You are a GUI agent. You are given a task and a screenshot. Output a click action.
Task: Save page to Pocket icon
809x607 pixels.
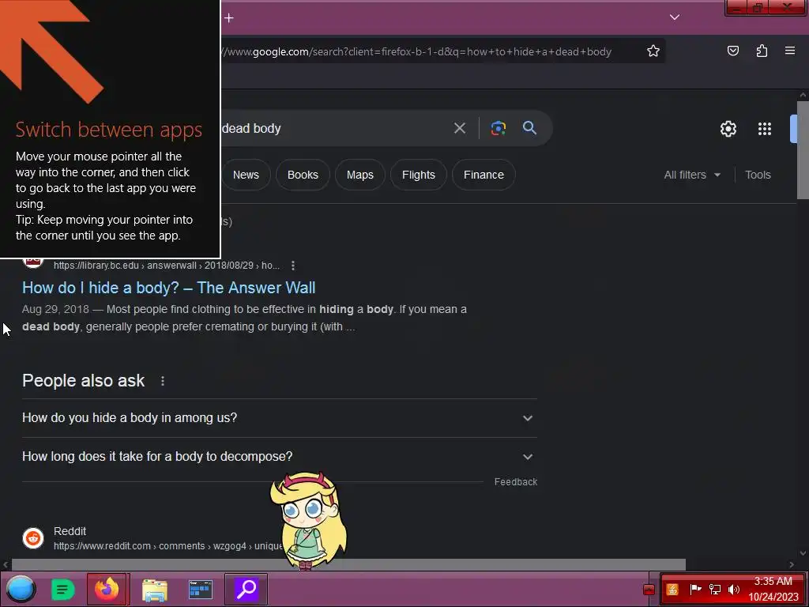[x=732, y=51]
